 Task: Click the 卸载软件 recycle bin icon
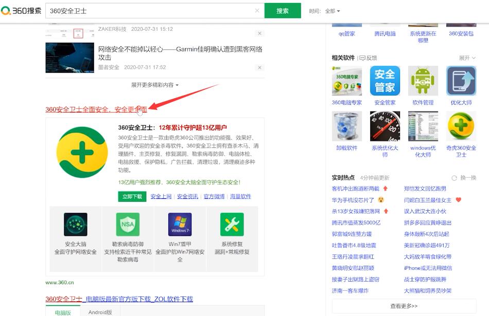[347, 126]
